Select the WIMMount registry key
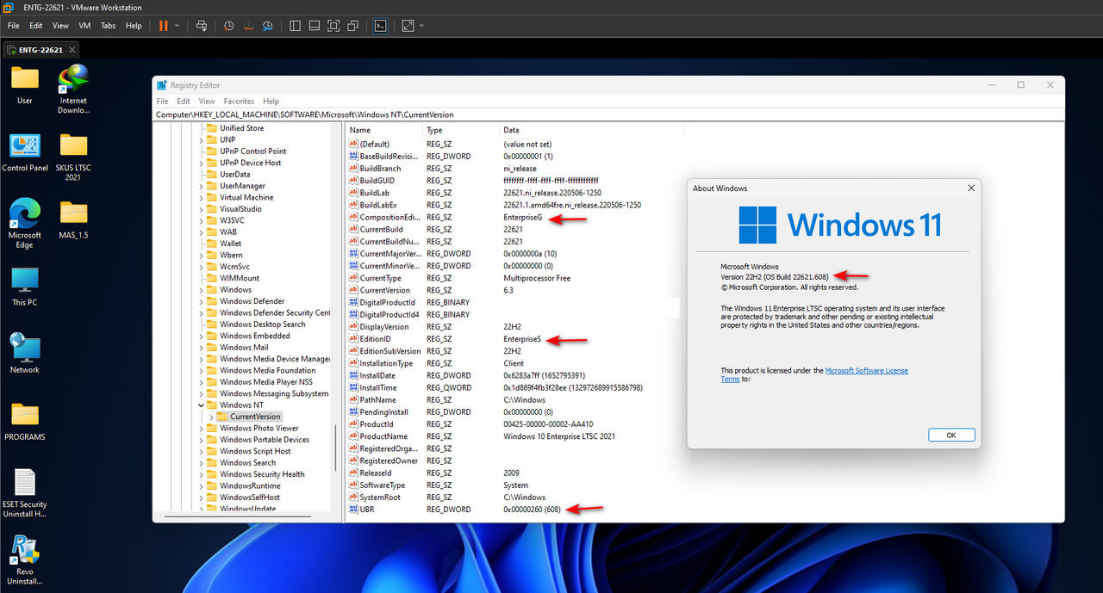The width and height of the screenshot is (1103, 593). [x=240, y=278]
